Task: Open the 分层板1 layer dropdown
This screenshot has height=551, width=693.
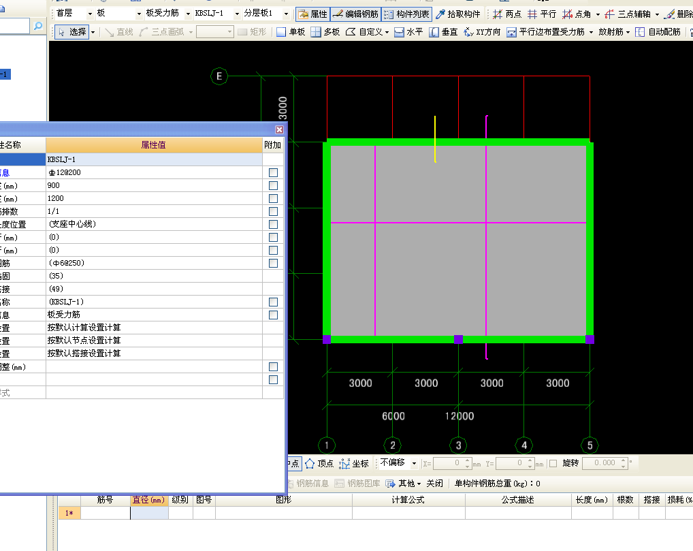Action: click(286, 14)
